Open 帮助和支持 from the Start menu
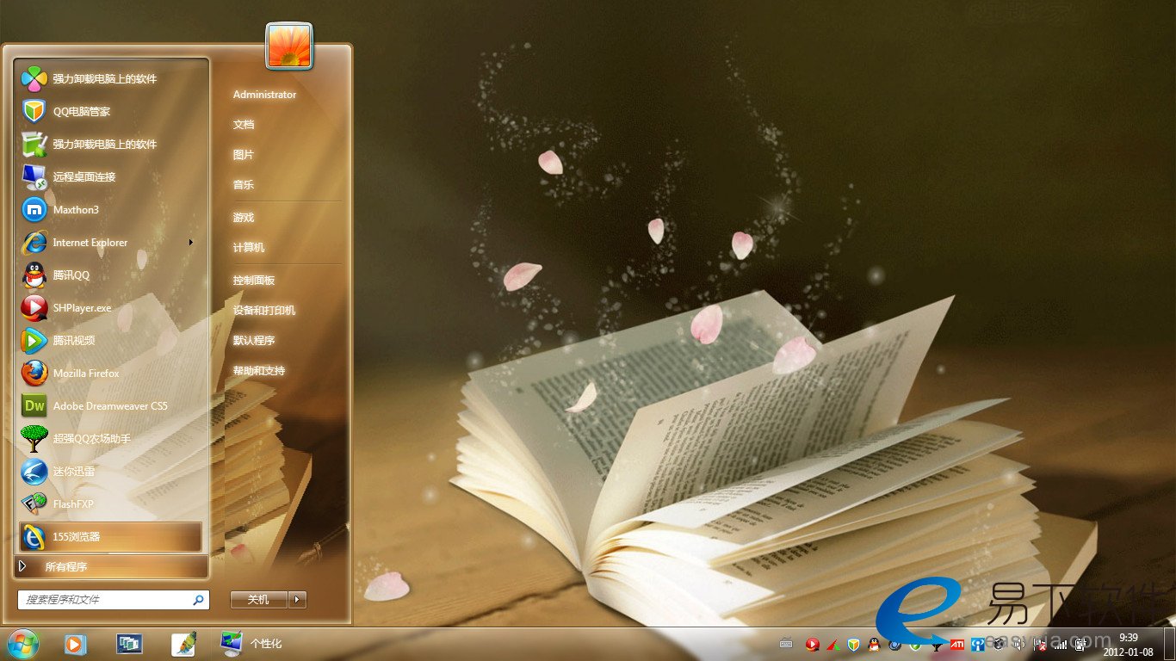Screen dimensions: 1176x661 pyautogui.click(x=259, y=371)
